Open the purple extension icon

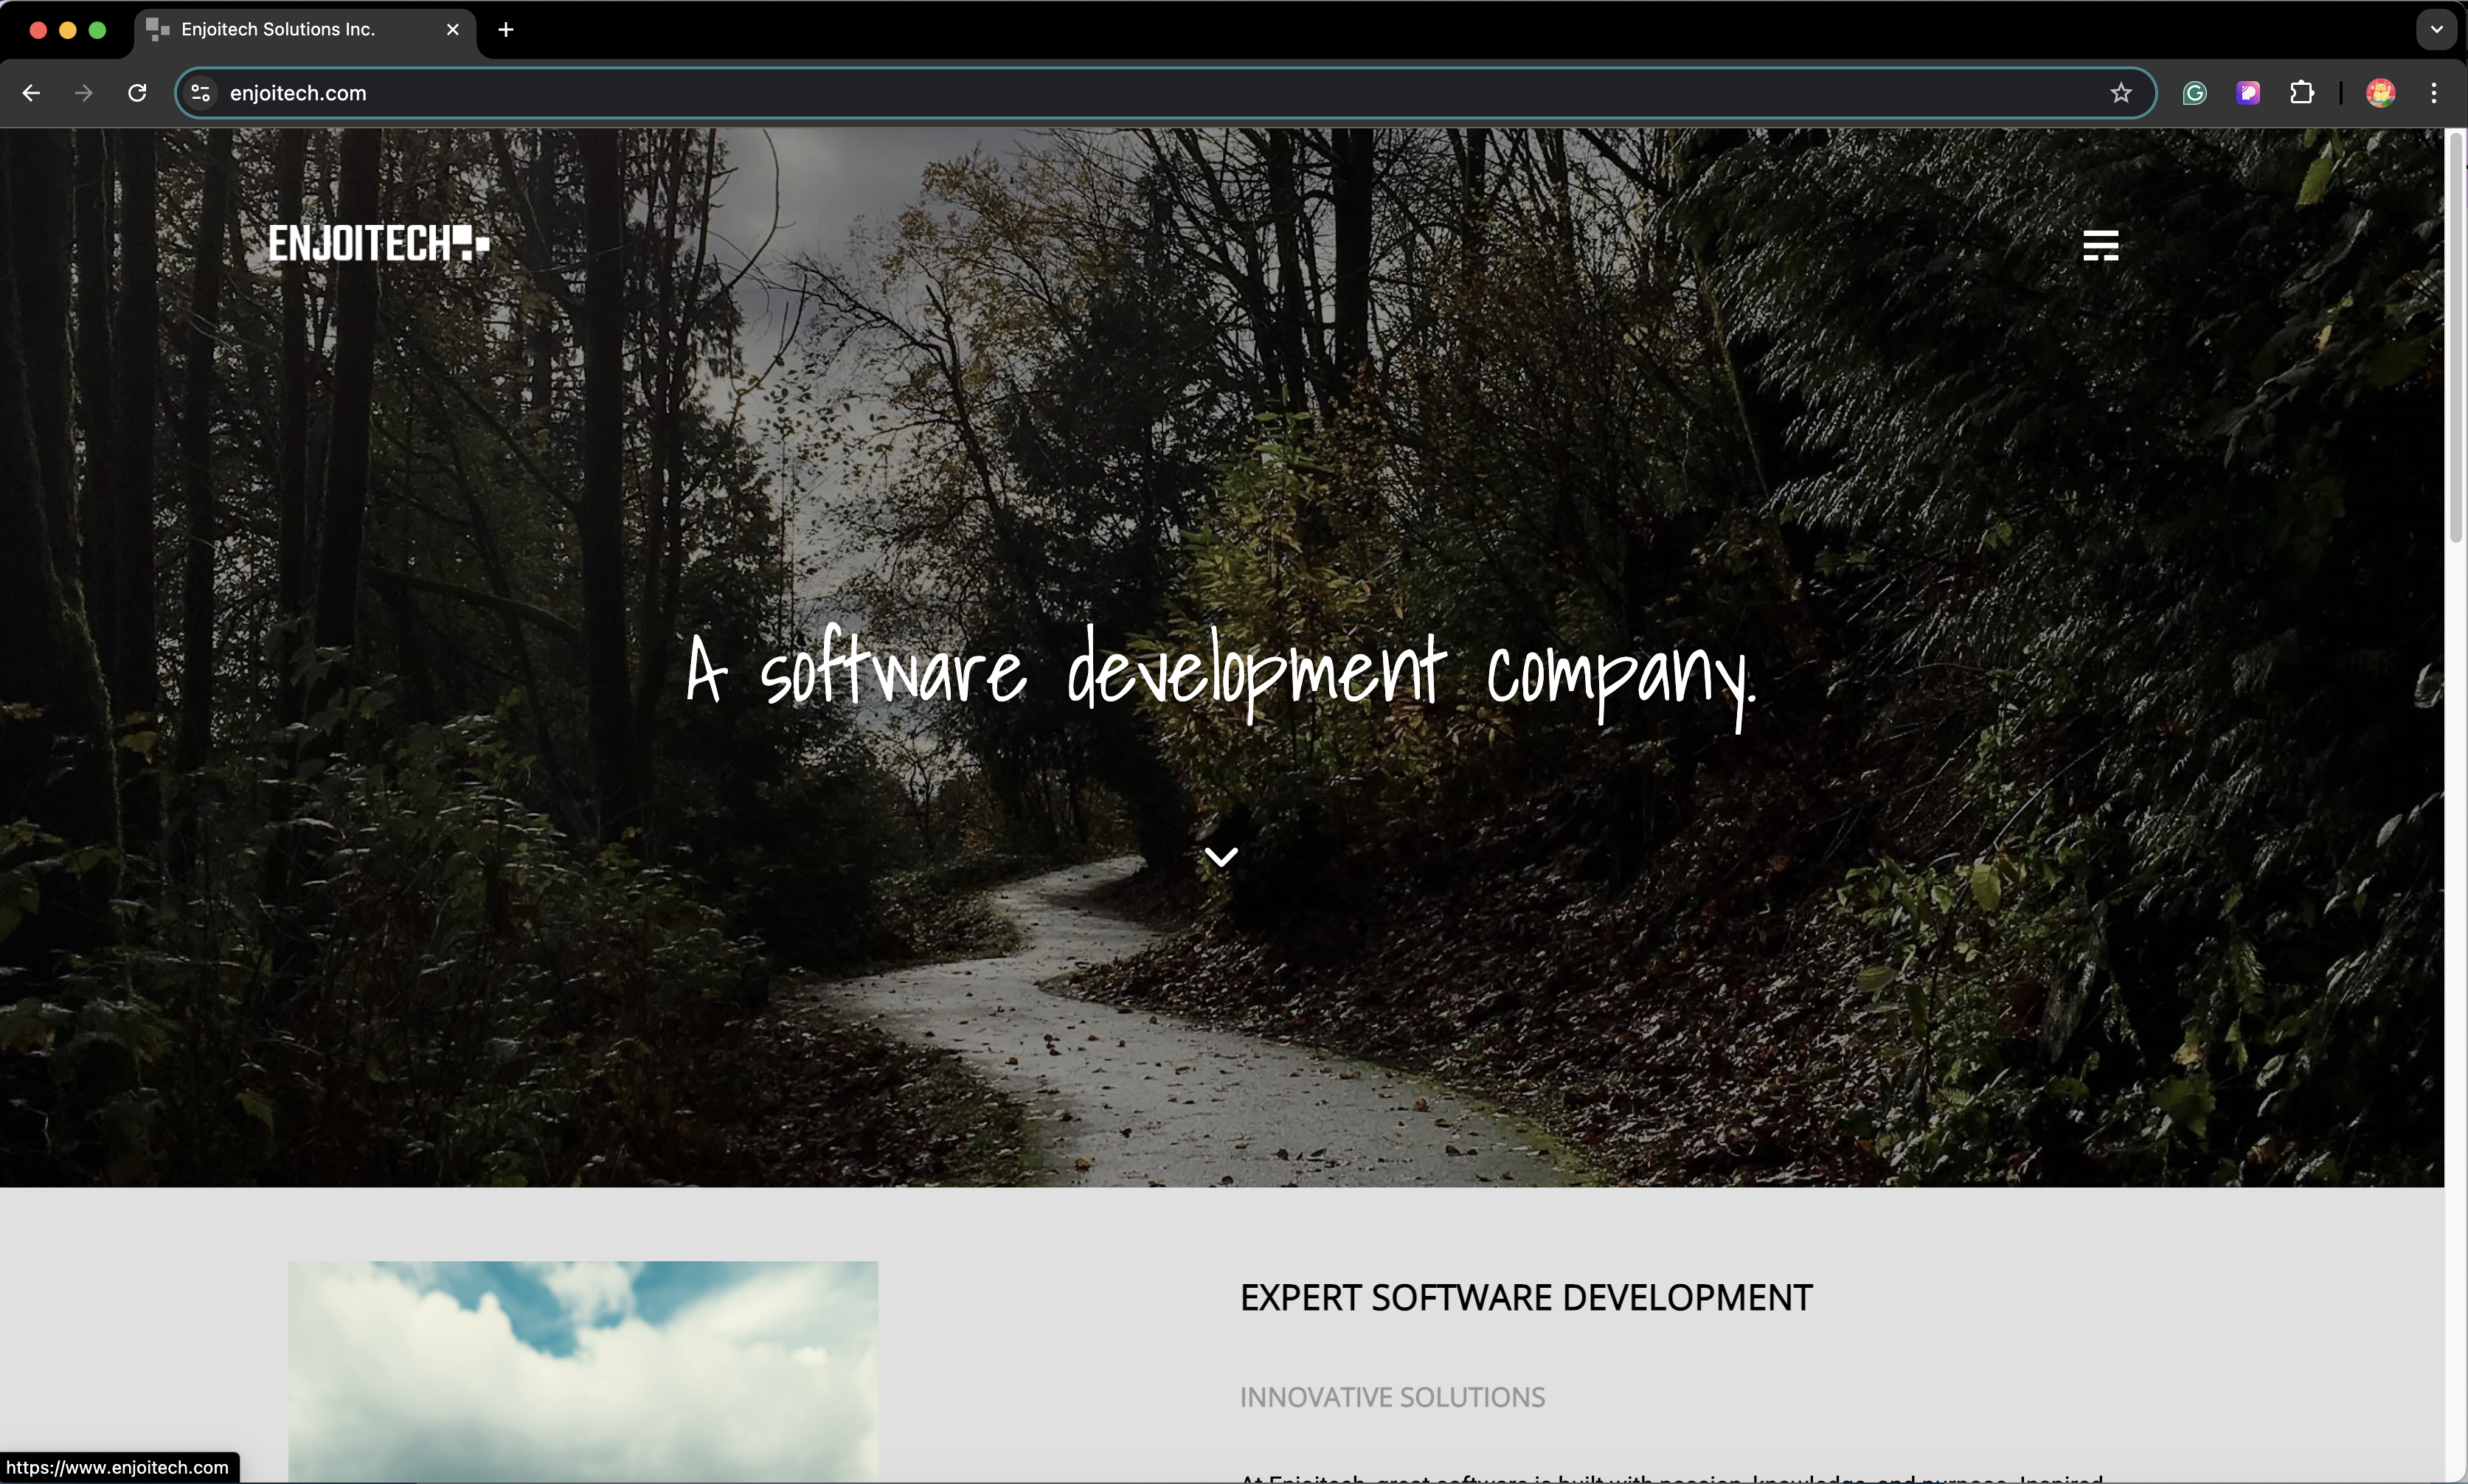(x=2248, y=93)
